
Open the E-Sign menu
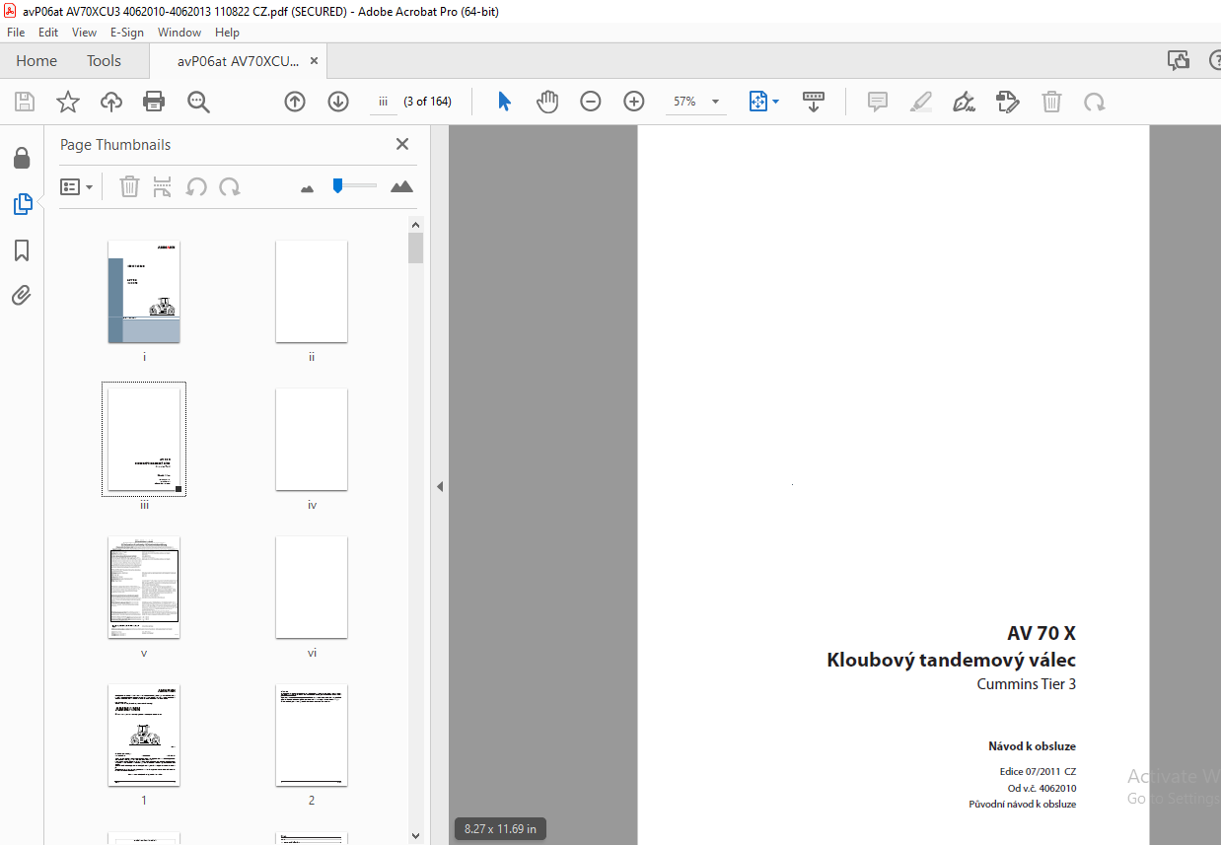(x=127, y=33)
